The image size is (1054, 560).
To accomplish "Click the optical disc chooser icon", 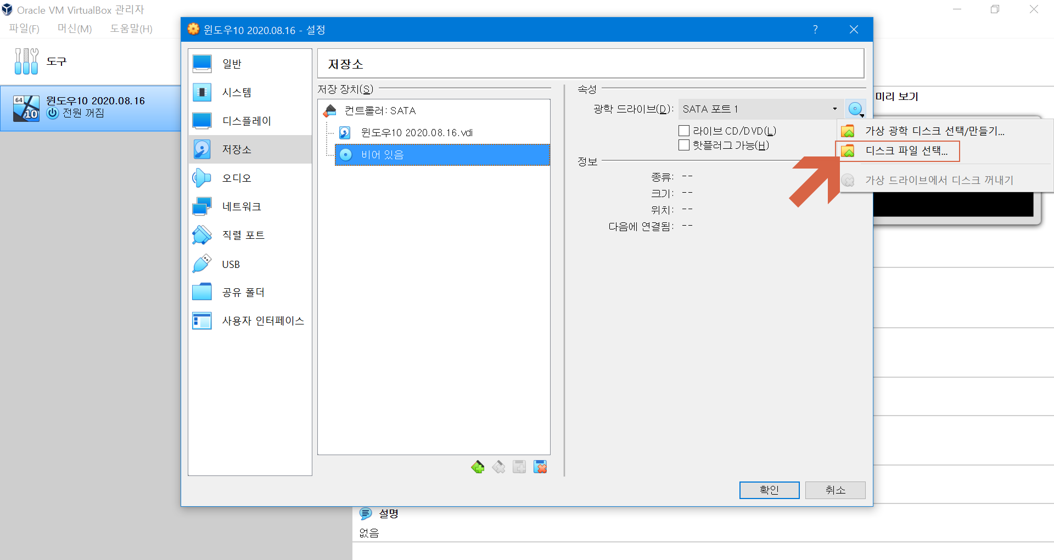I will tap(855, 109).
